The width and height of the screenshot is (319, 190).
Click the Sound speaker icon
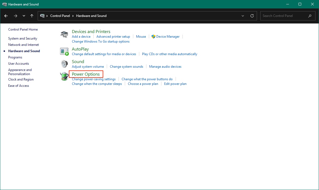64,64
